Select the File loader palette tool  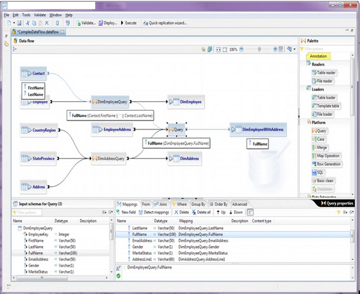[322, 114]
